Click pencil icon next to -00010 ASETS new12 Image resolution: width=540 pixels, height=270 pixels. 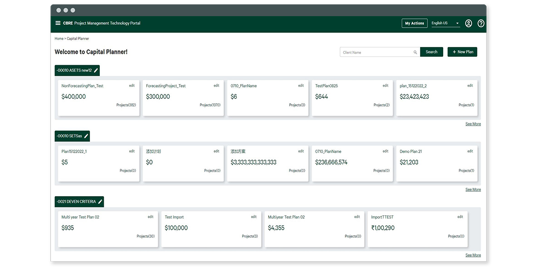coord(96,70)
